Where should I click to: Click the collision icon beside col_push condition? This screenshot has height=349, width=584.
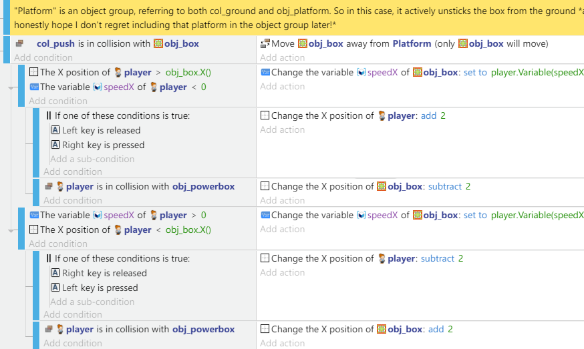coord(19,43)
